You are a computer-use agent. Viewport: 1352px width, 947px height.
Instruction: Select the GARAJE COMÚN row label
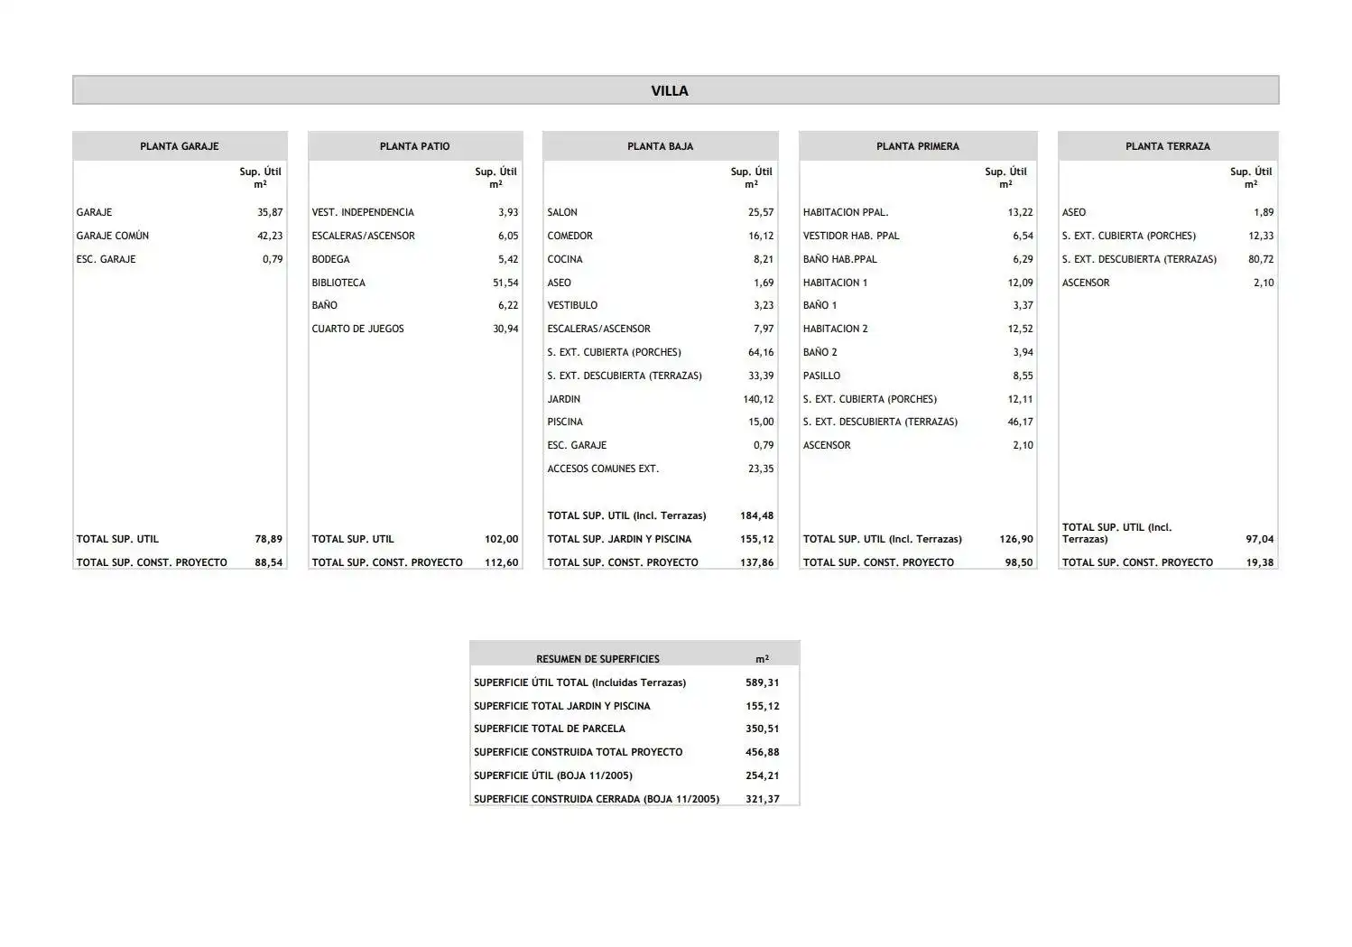(113, 236)
